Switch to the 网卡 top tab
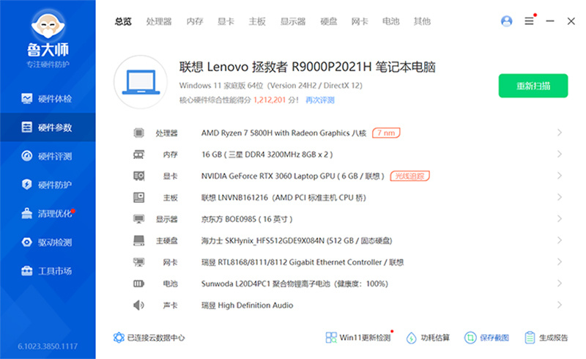The image size is (586, 359). (x=360, y=21)
